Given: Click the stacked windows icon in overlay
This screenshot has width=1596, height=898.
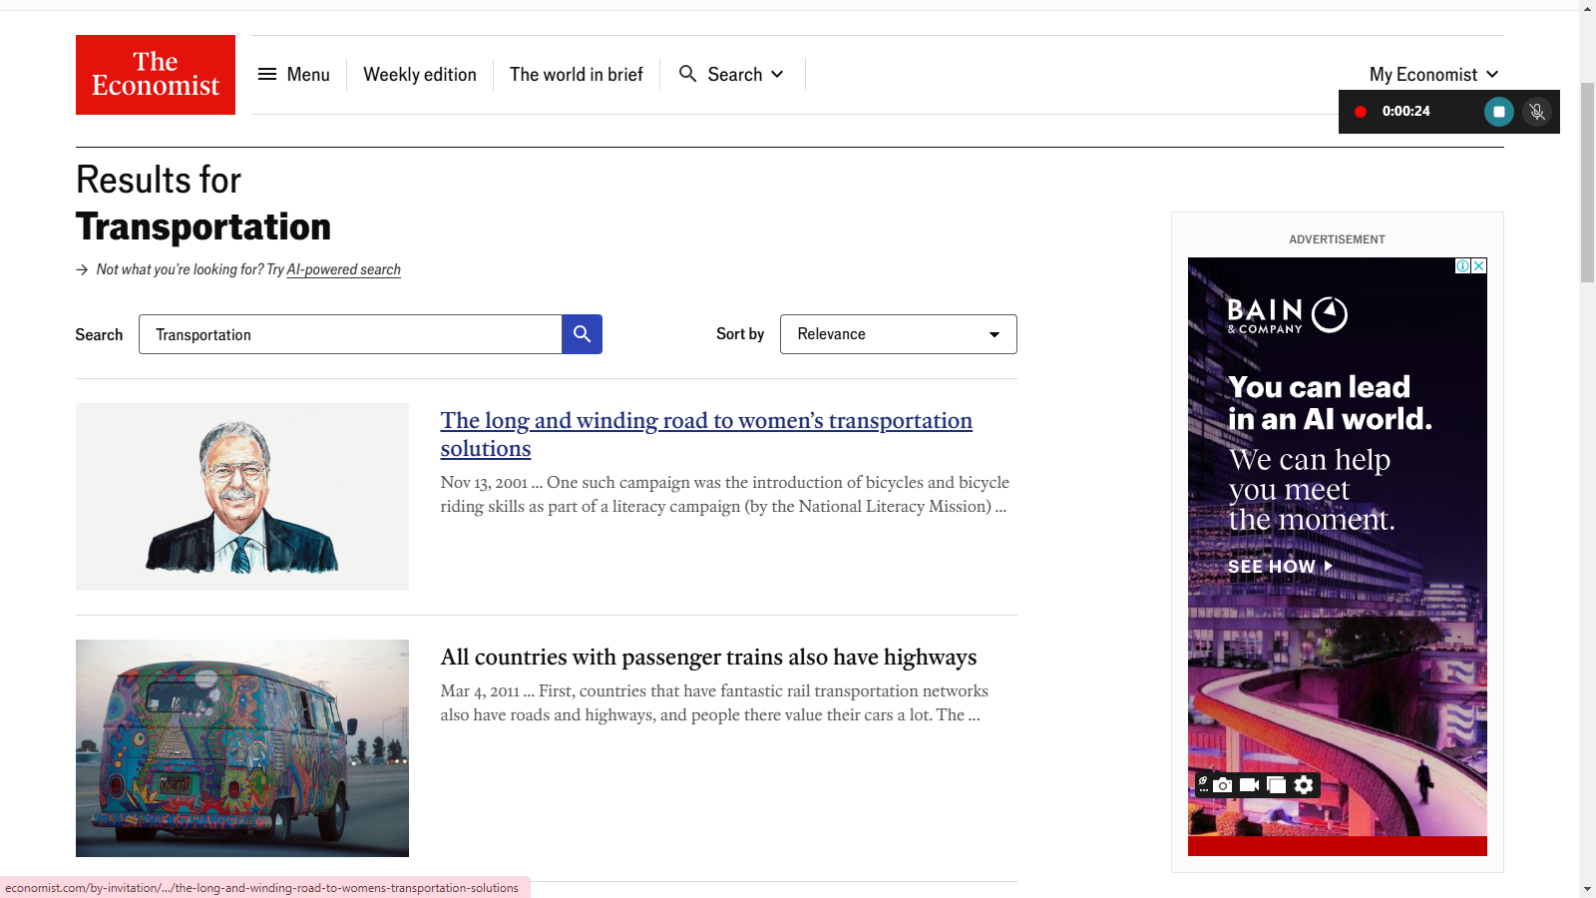Looking at the screenshot, I should point(1276,785).
